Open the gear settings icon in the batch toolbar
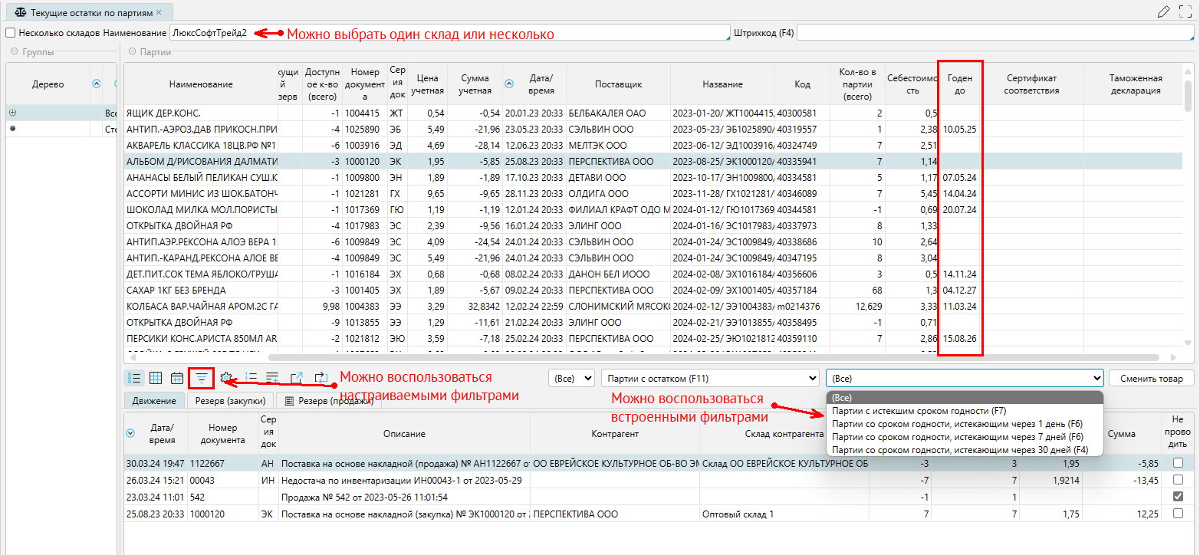The width and height of the screenshot is (1200, 555). tap(226, 378)
